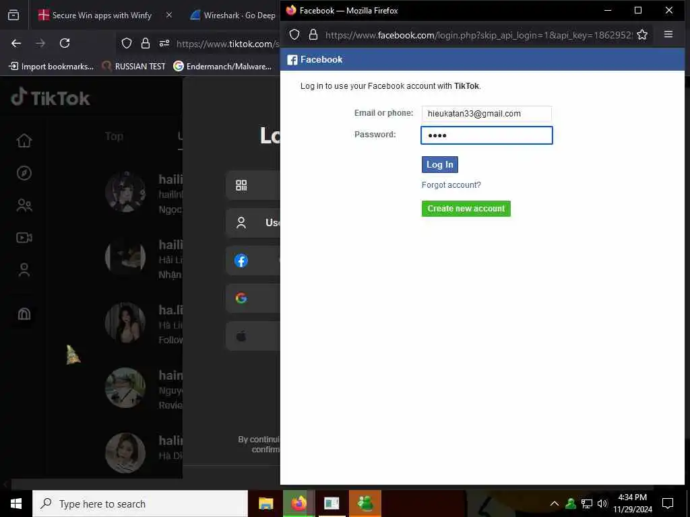Click tracking protection shield in TikTok window
The width and height of the screenshot is (690, 517).
coord(127,43)
